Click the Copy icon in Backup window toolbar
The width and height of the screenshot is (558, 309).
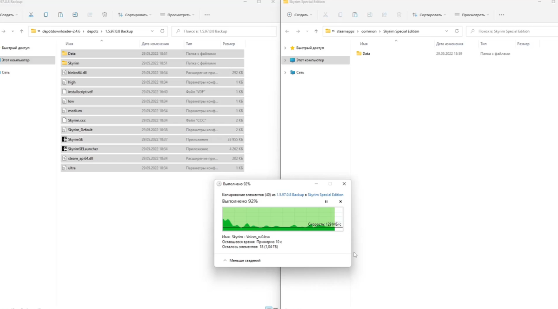[46, 15]
